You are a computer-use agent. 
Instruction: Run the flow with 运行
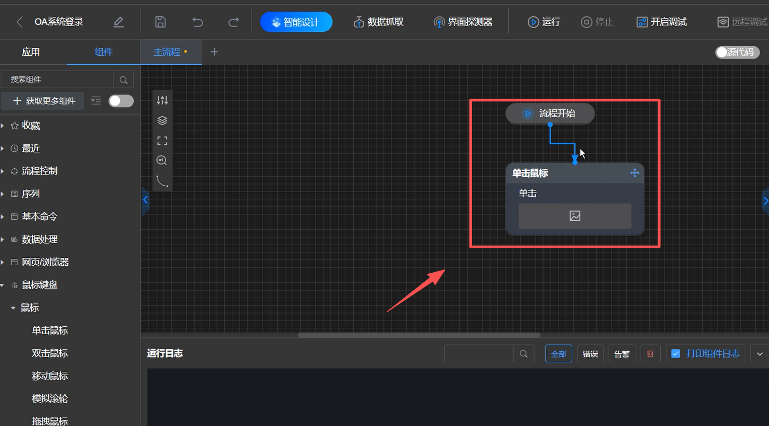[544, 22]
